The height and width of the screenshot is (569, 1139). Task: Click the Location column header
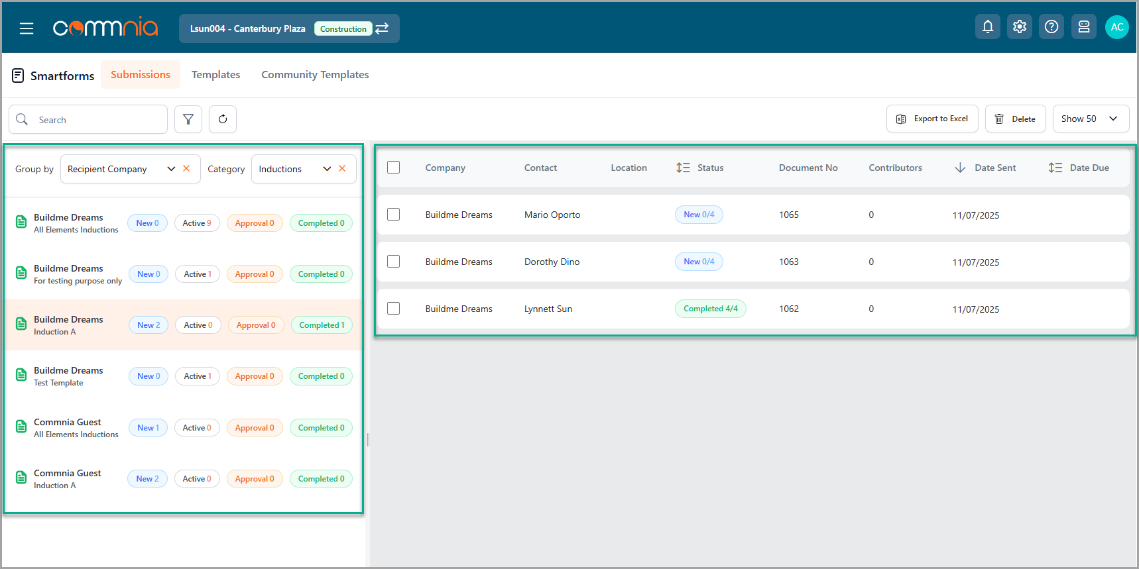pyautogui.click(x=629, y=168)
